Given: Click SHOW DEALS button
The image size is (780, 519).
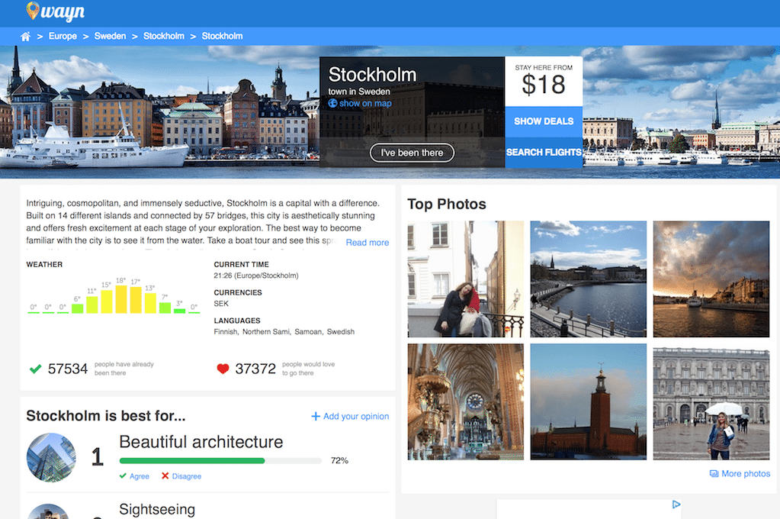Looking at the screenshot, I should tap(544, 121).
